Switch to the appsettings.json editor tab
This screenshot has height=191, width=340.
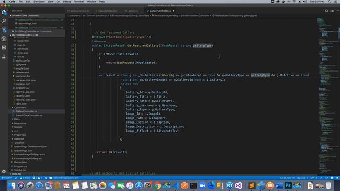click(108, 11)
